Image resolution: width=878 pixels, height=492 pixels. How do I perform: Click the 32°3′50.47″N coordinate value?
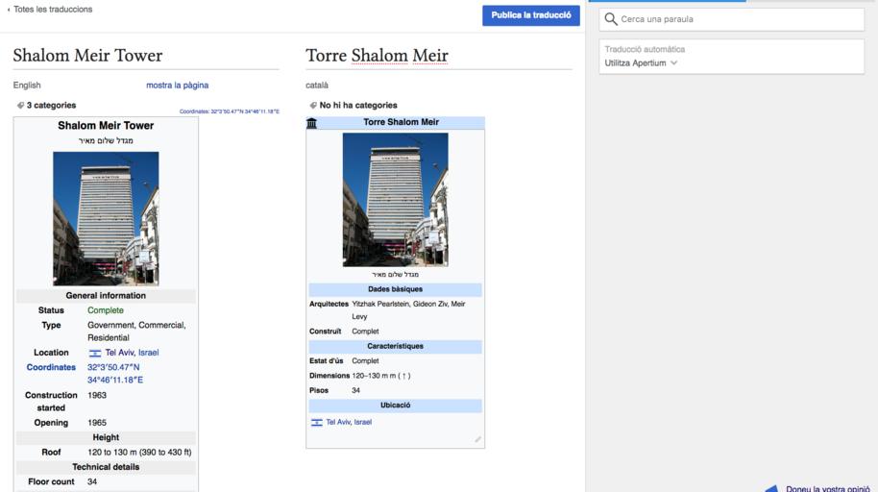pyautogui.click(x=113, y=367)
